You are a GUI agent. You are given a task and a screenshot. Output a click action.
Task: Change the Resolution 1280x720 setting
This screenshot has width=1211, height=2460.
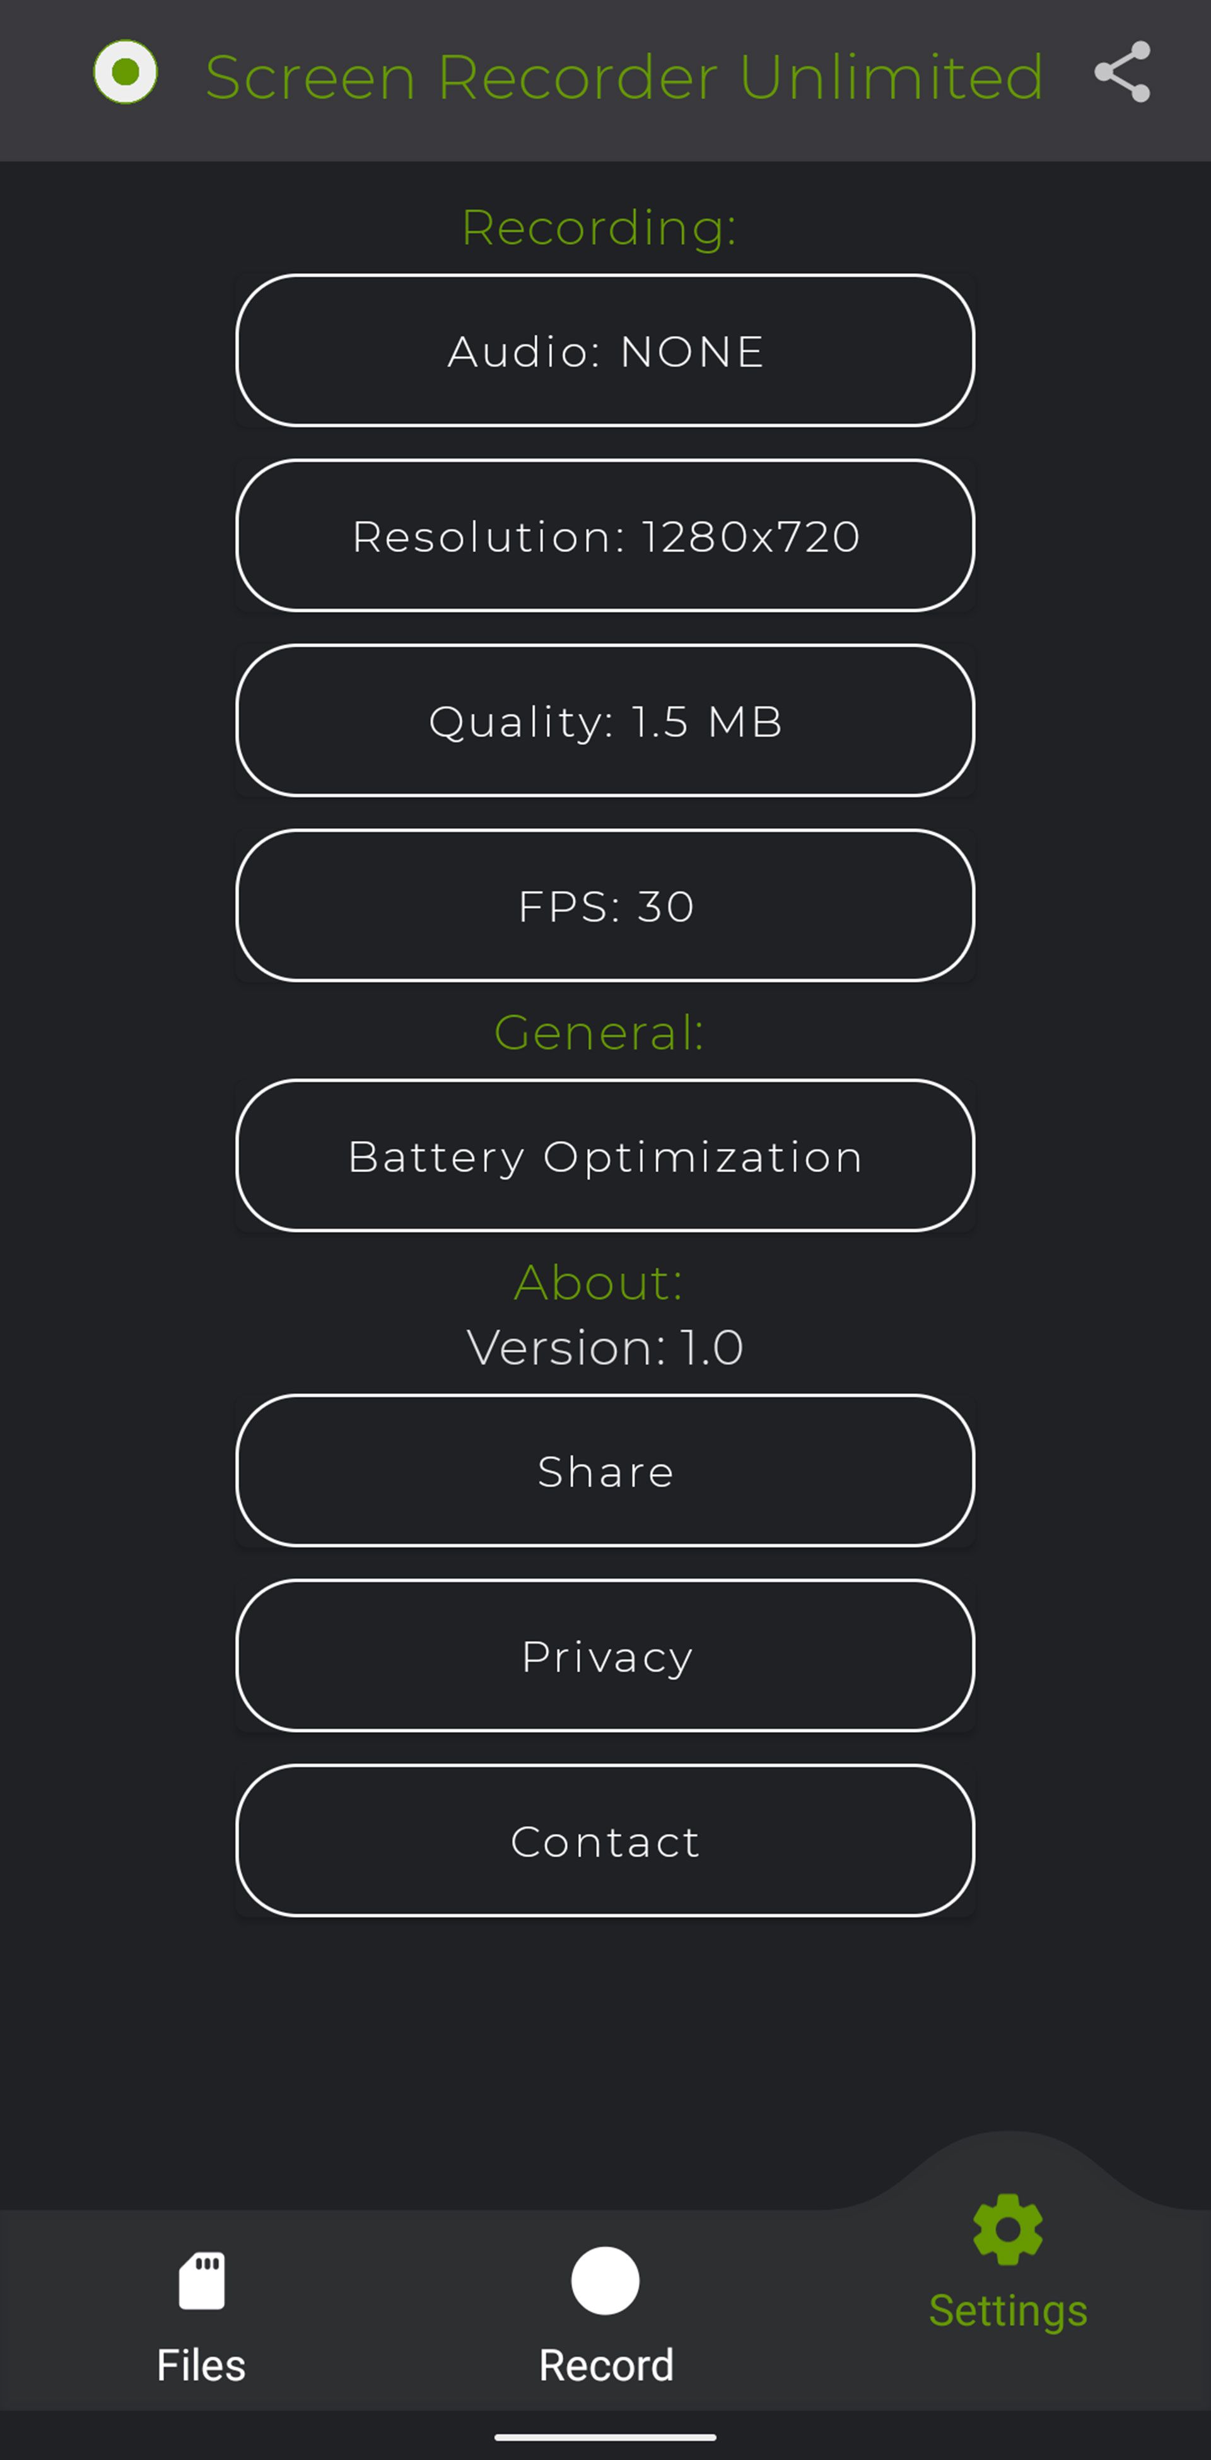tap(605, 536)
